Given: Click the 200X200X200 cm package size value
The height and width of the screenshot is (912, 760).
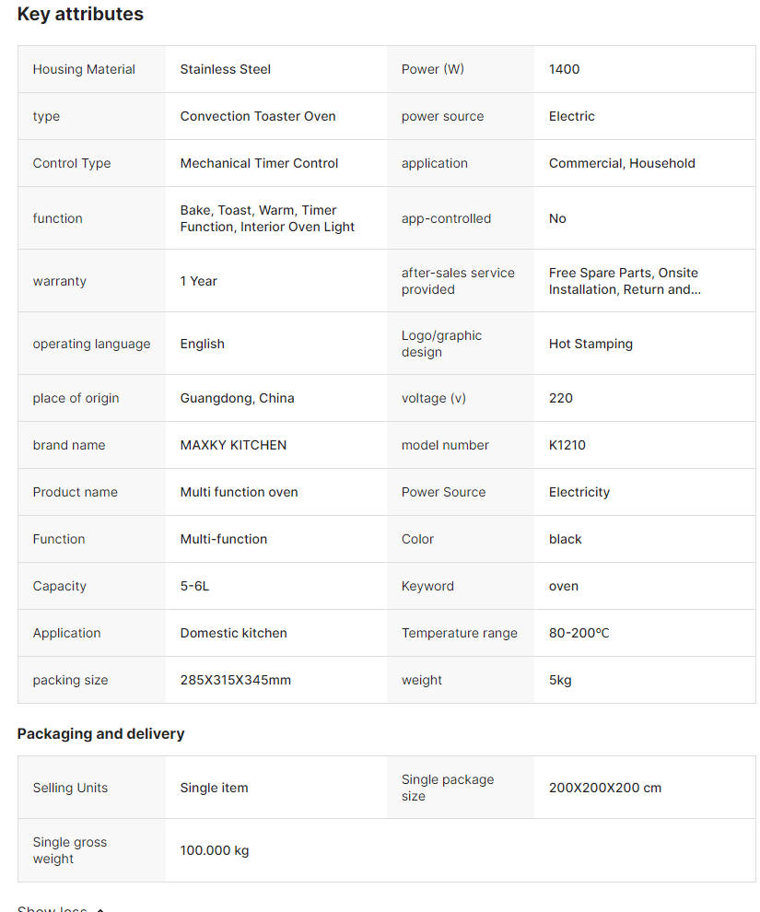Looking at the screenshot, I should pos(604,788).
